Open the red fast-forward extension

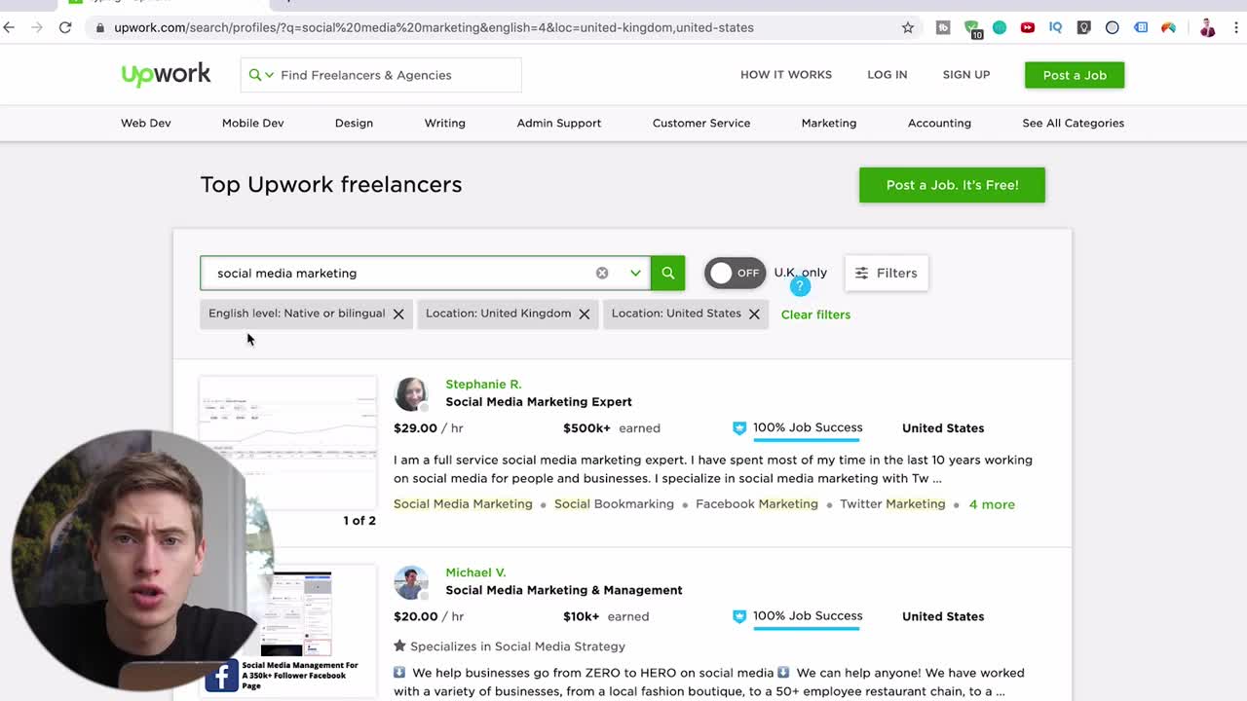tap(1028, 27)
